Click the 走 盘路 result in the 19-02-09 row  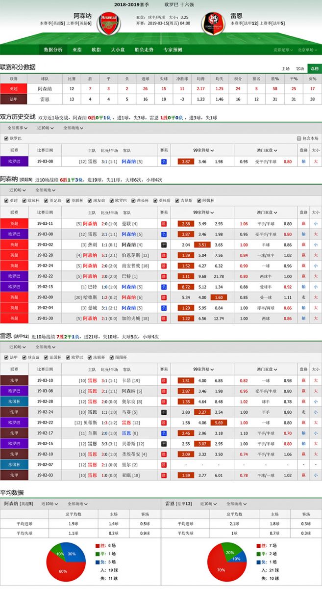(x=303, y=297)
